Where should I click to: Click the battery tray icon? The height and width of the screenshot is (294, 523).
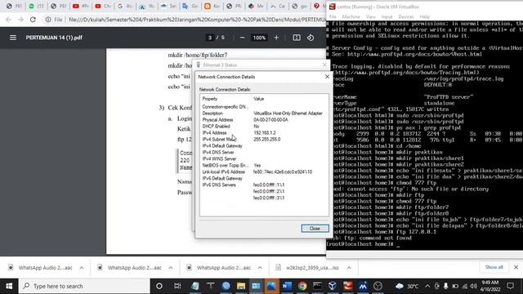[455, 286]
